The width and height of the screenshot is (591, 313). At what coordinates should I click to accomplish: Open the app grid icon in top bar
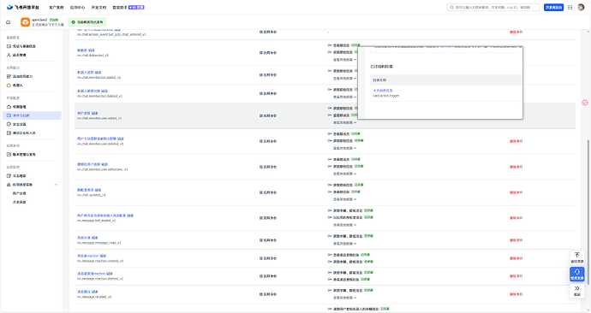[x=570, y=7]
